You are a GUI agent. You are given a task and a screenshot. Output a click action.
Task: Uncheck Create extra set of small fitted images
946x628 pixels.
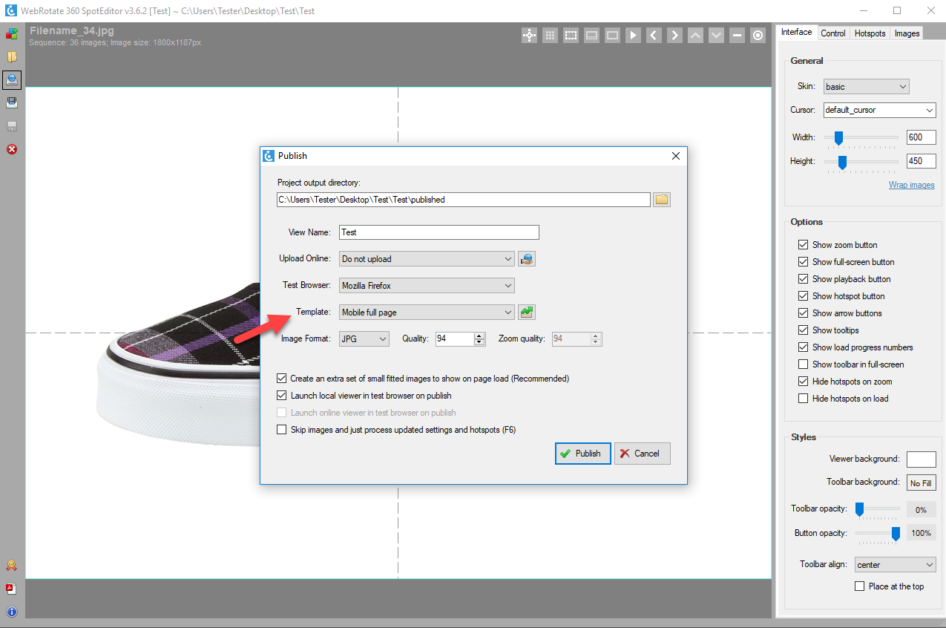pyautogui.click(x=281, y=379)
